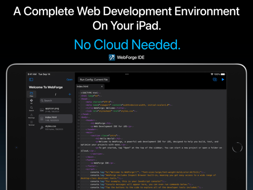
Task: Run the project with play button
Action: (223, 79)
